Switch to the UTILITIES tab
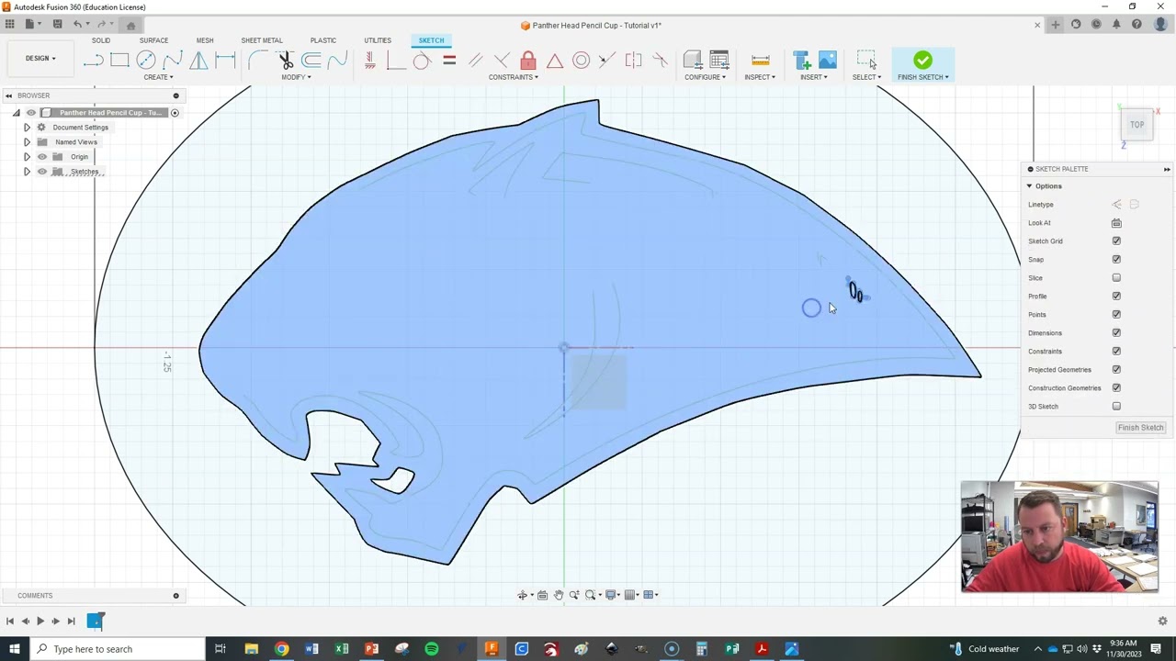This screenshot has height=661, width=1176. [378, 40]
